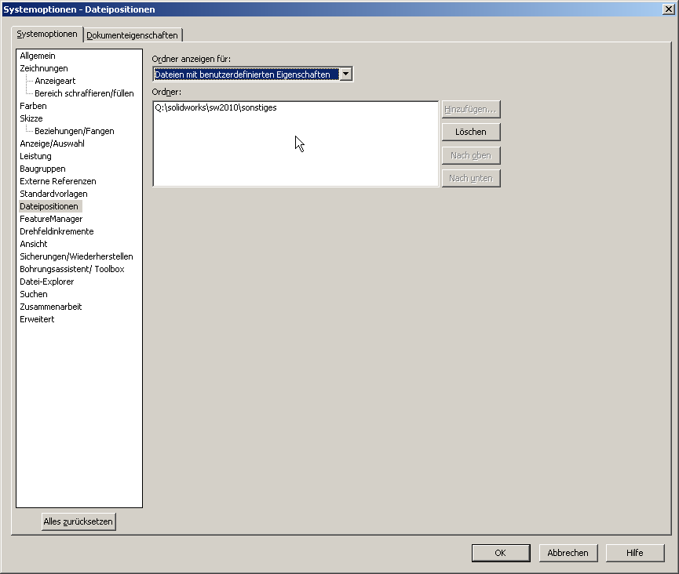Open Externe Referenzen settings
The image size is (679, 574).
pyautogui.click(x=58, y=181)
